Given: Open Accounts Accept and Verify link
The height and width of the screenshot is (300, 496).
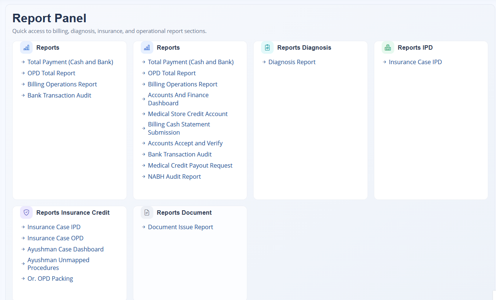Looking at the screenshot, I should [185, 143].
